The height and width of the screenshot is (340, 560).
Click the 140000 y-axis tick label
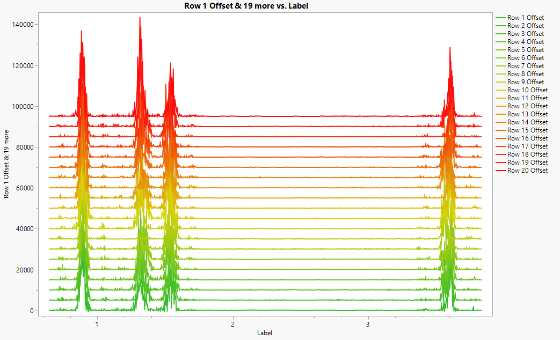(23, 25)
